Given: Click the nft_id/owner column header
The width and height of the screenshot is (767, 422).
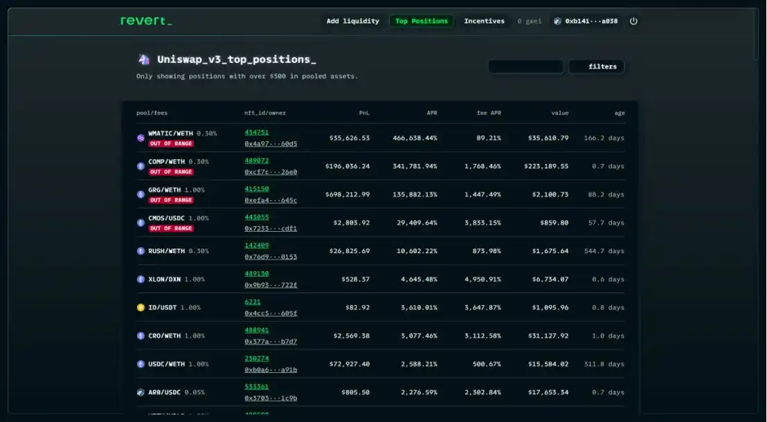Looking at the screenshot, I should tap(265, 113).
